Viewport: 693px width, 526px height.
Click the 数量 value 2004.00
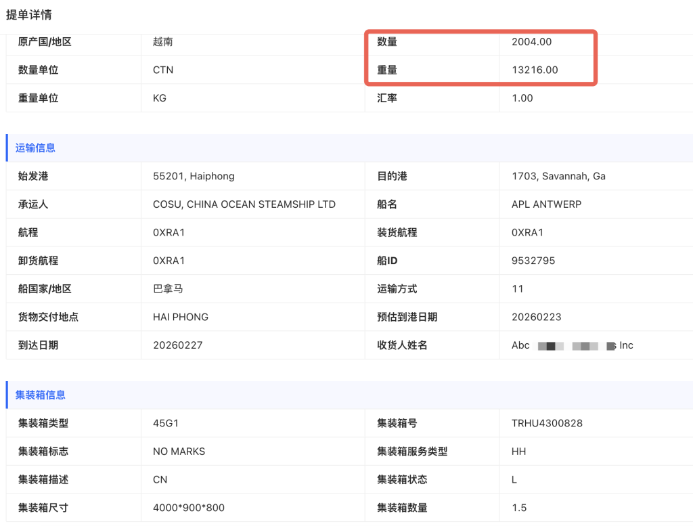(532, 41)
